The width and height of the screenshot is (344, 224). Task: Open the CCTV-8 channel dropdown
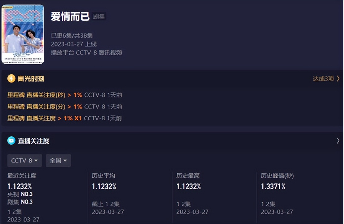tap(24, 161)
